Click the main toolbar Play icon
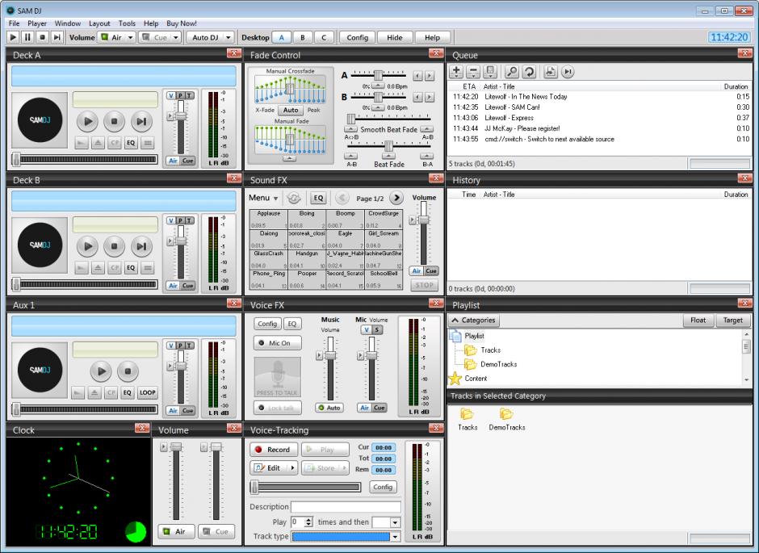 pyautogui.click(x=14, y=37)
